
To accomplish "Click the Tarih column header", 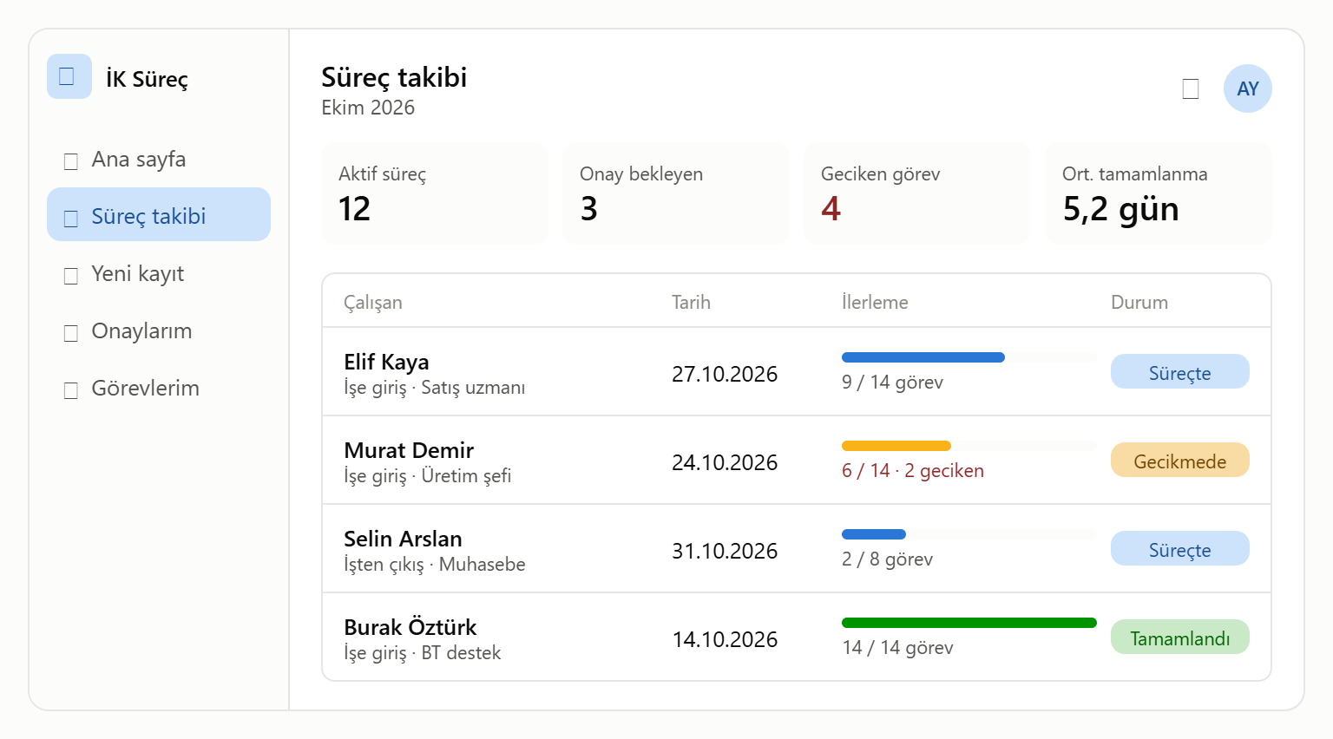I will click(691, 302).
